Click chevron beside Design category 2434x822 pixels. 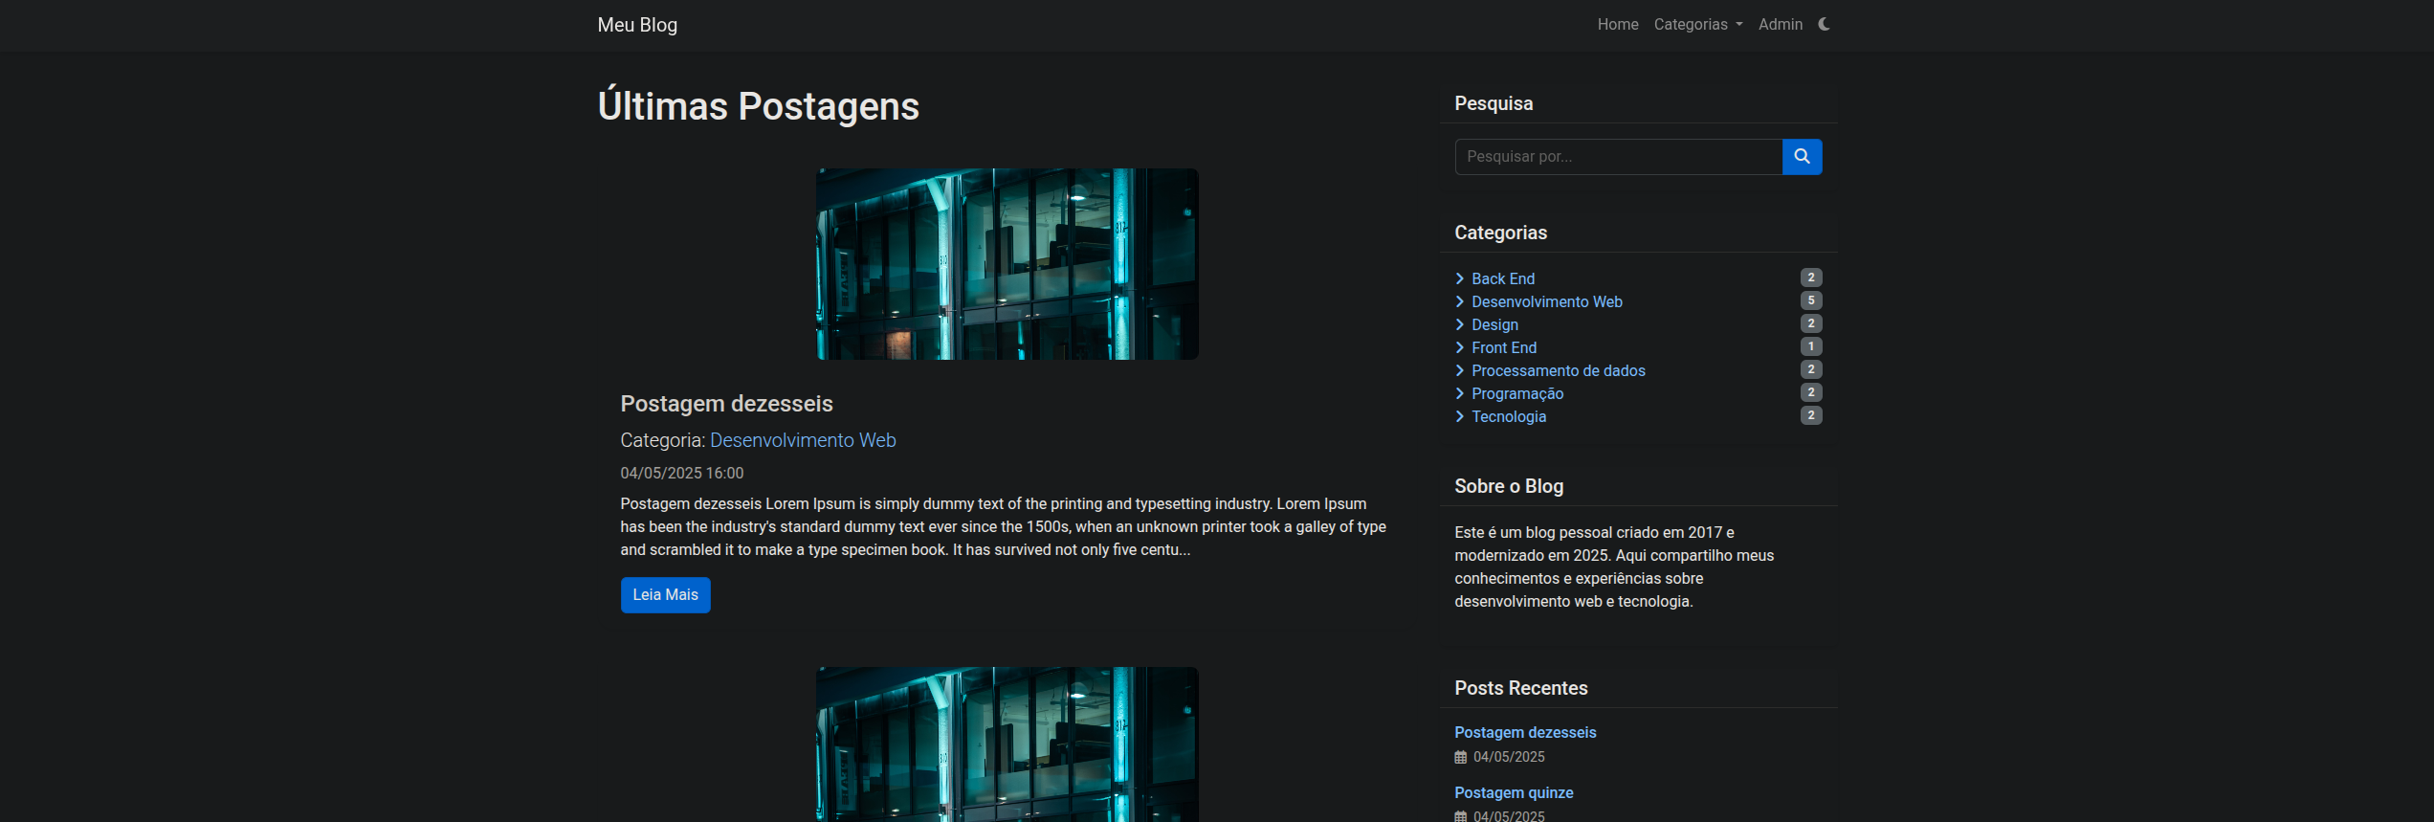pos(1459,324)
